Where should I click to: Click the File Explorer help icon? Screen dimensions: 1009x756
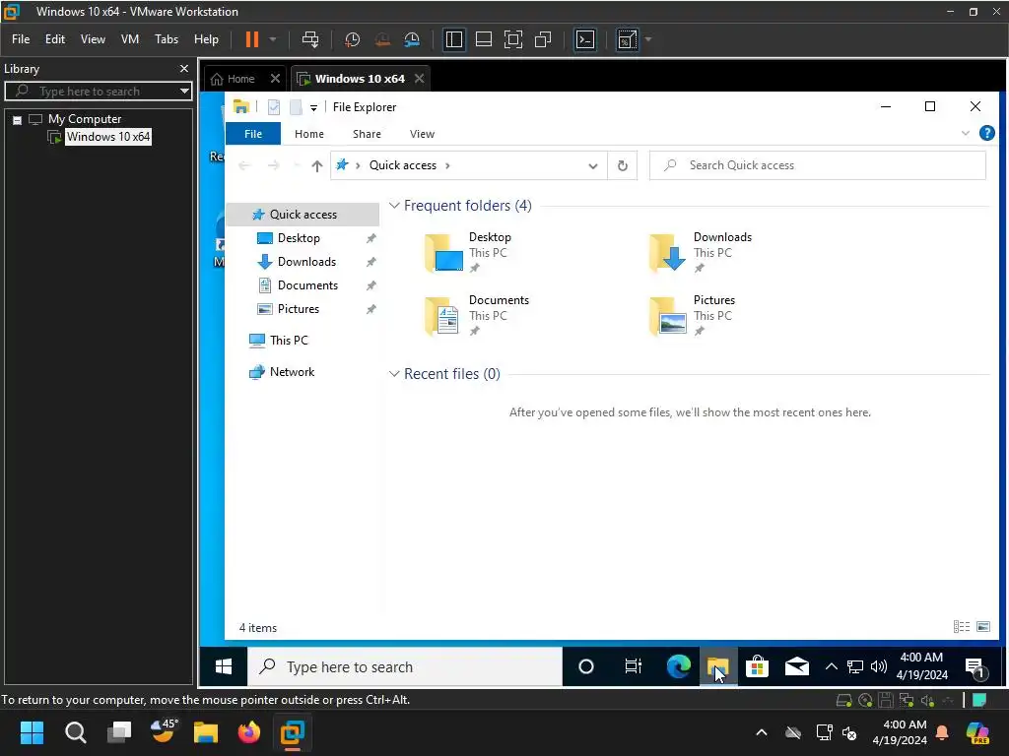986,133
